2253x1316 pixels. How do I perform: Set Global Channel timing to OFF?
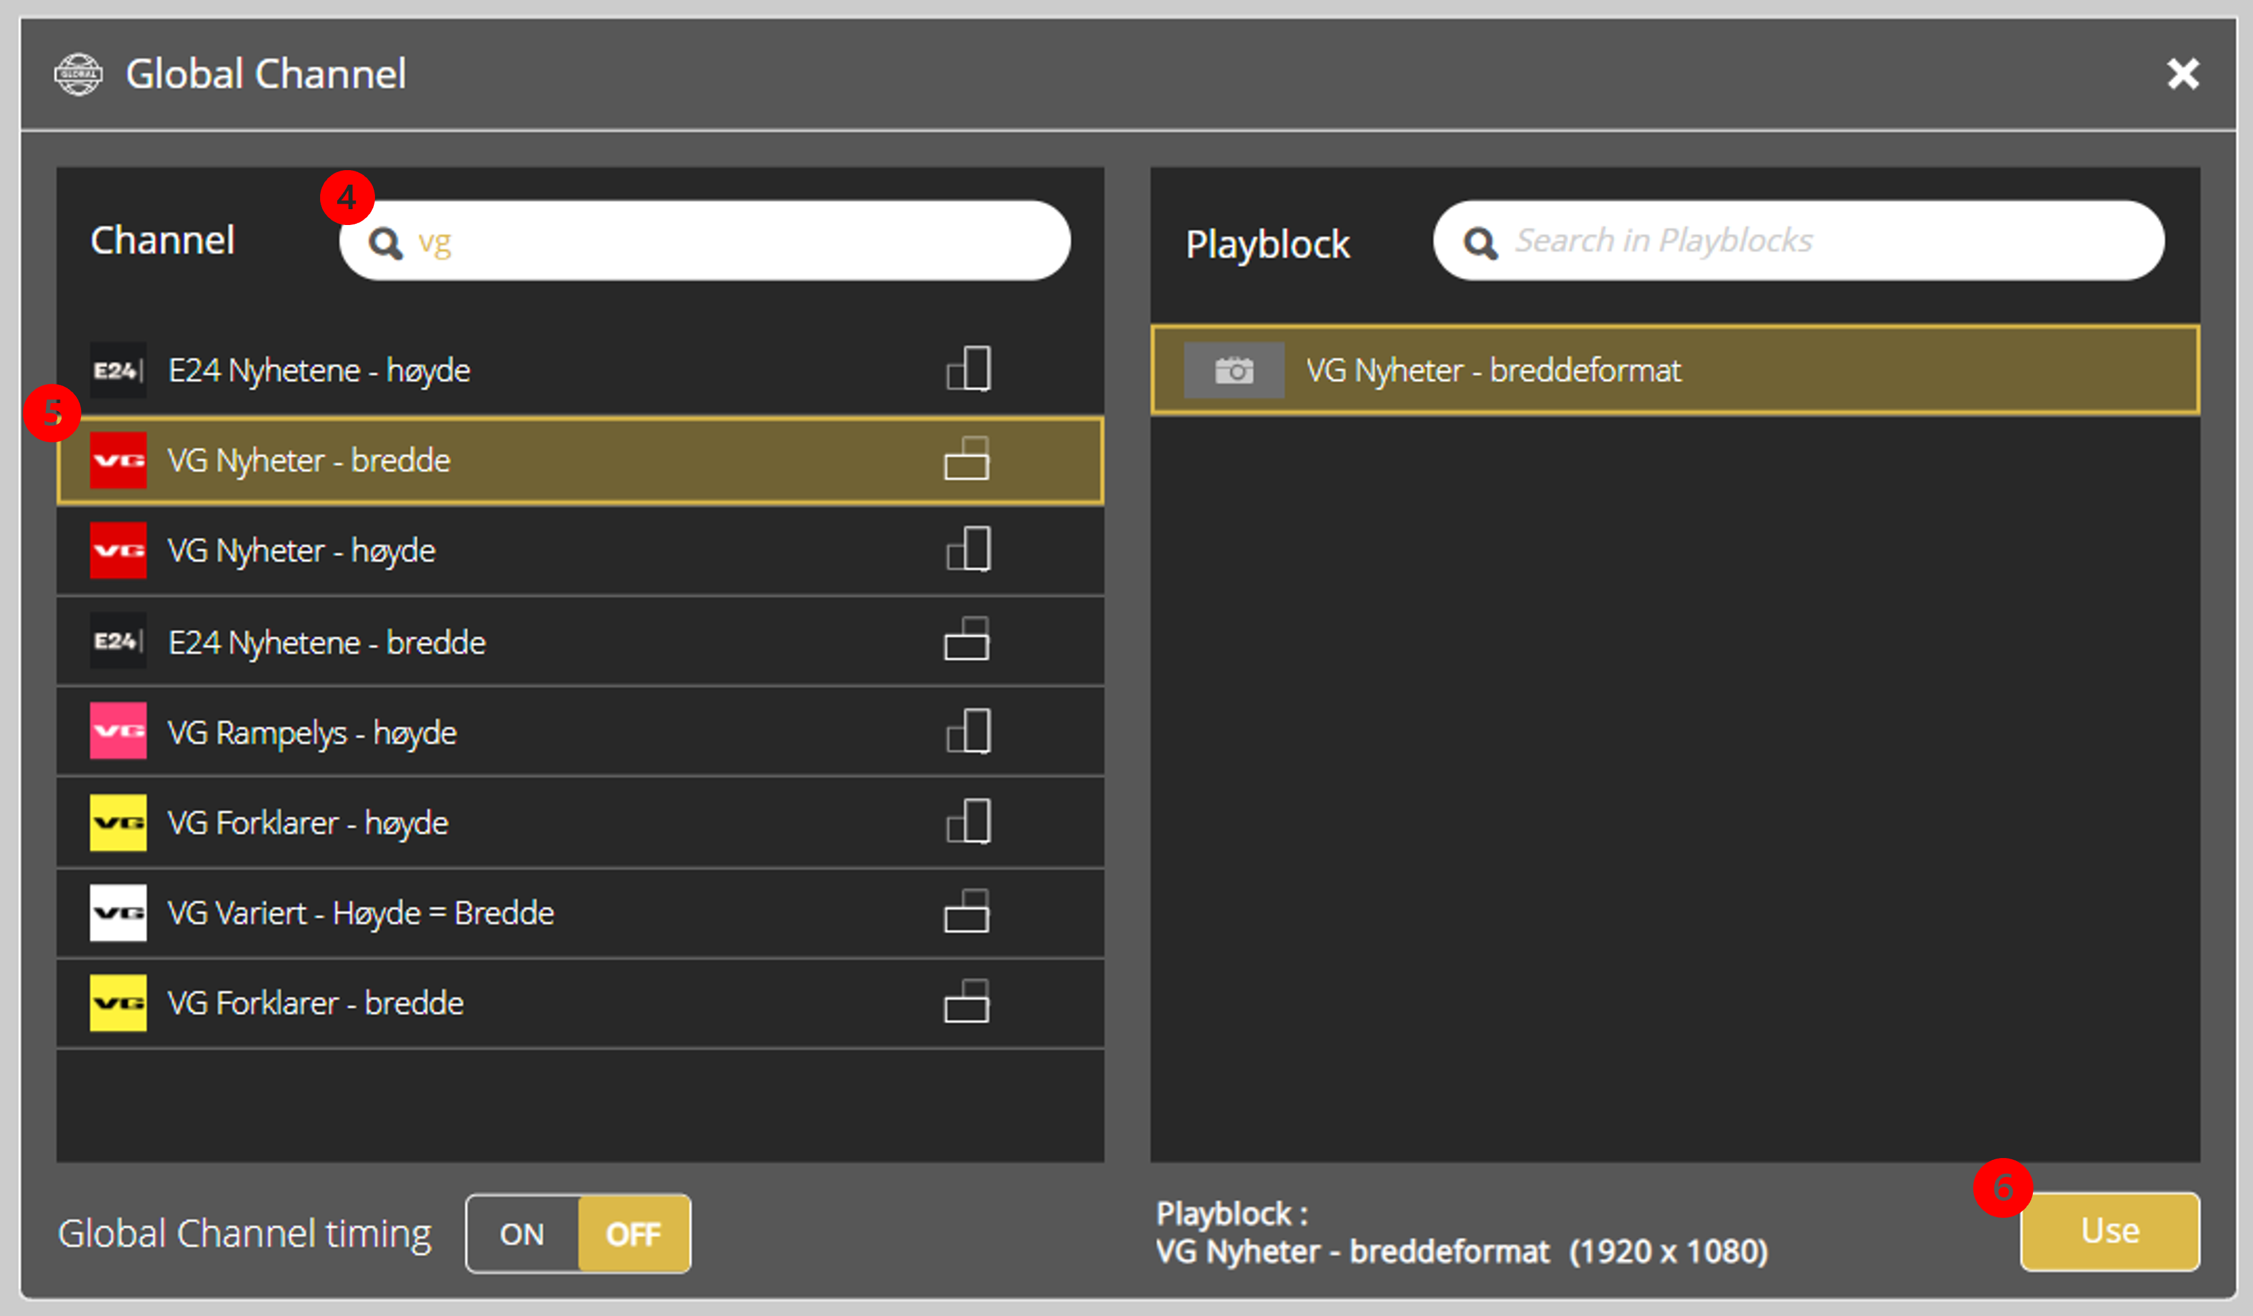pos(634,1235)
